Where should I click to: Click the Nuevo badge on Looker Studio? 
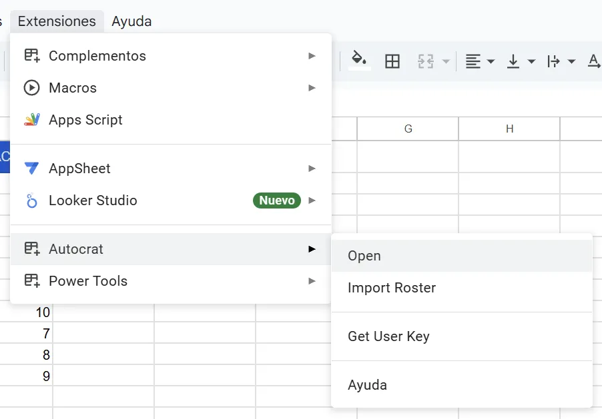click(277, 200)
